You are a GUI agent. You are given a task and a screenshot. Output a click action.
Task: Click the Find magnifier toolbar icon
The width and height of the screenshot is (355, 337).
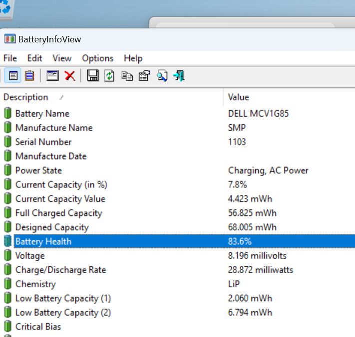[x=162, y=76]
